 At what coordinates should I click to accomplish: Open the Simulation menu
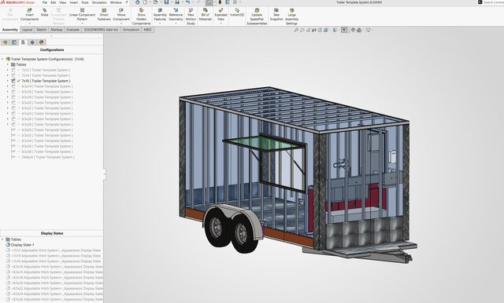(99, 2)
